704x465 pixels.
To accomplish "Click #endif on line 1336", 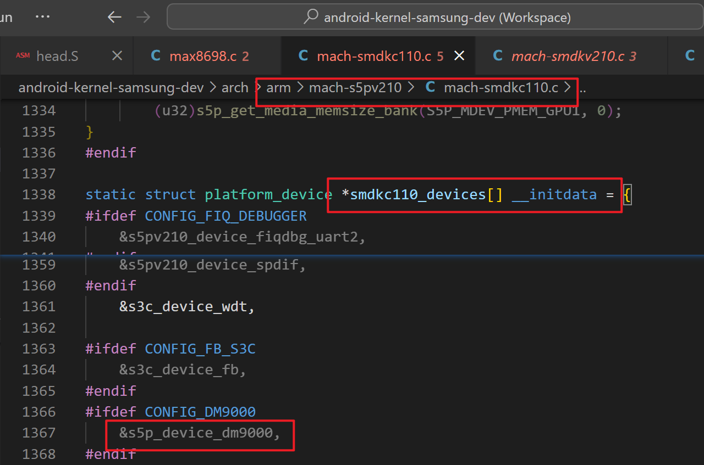I will [x=111, y=153].
